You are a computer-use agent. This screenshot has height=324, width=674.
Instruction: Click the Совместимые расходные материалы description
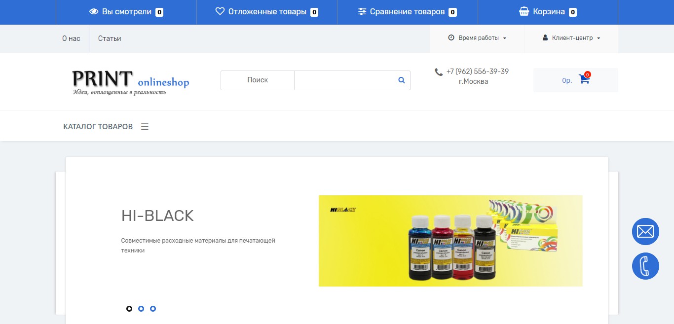point(198,246)
